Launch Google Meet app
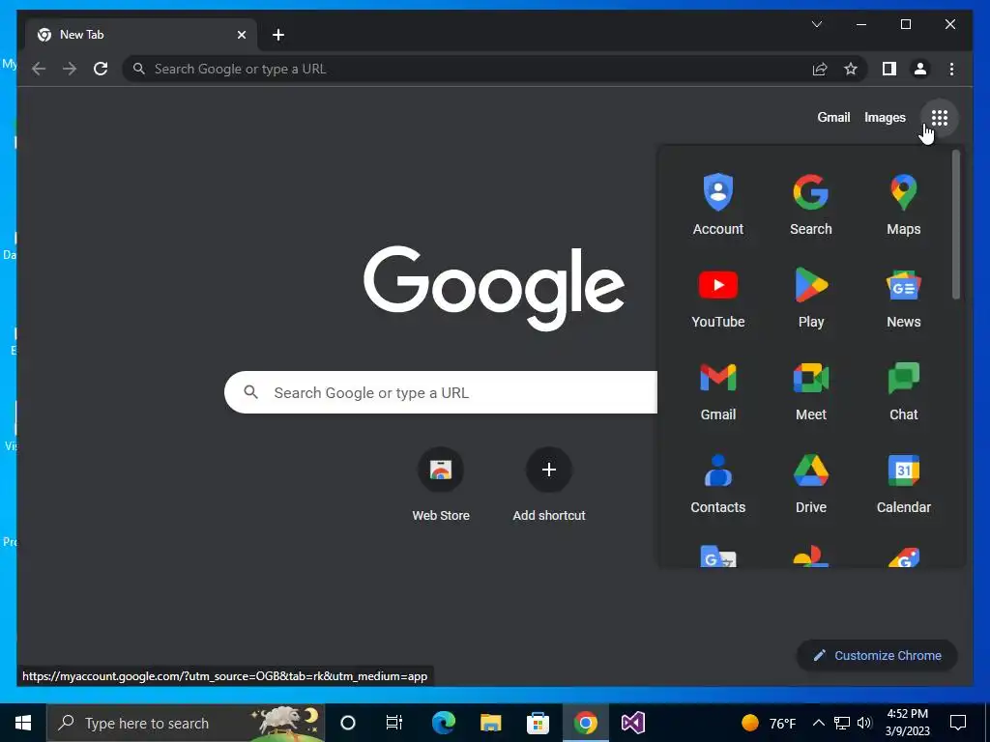Image resolution: width=990 pixels, height=742 pixels. click(x=811, y=390)
